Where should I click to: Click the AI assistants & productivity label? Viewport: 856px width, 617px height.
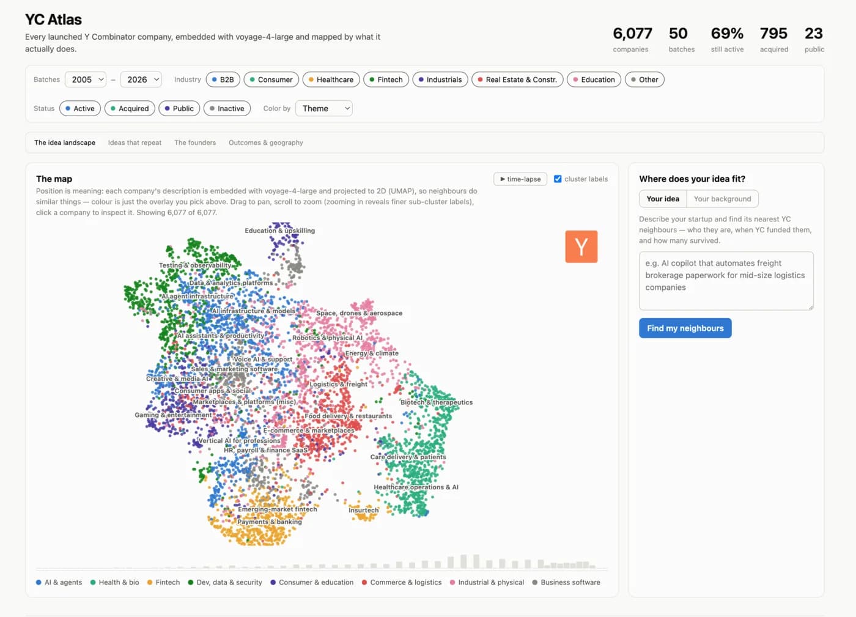[221, 336]
